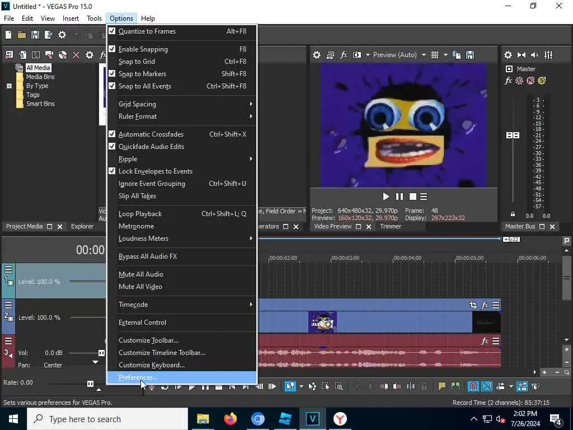Toggle Quantize to Frames option
Image resolution: width=573 pixels, height=430 pixels.
[182, 31]
